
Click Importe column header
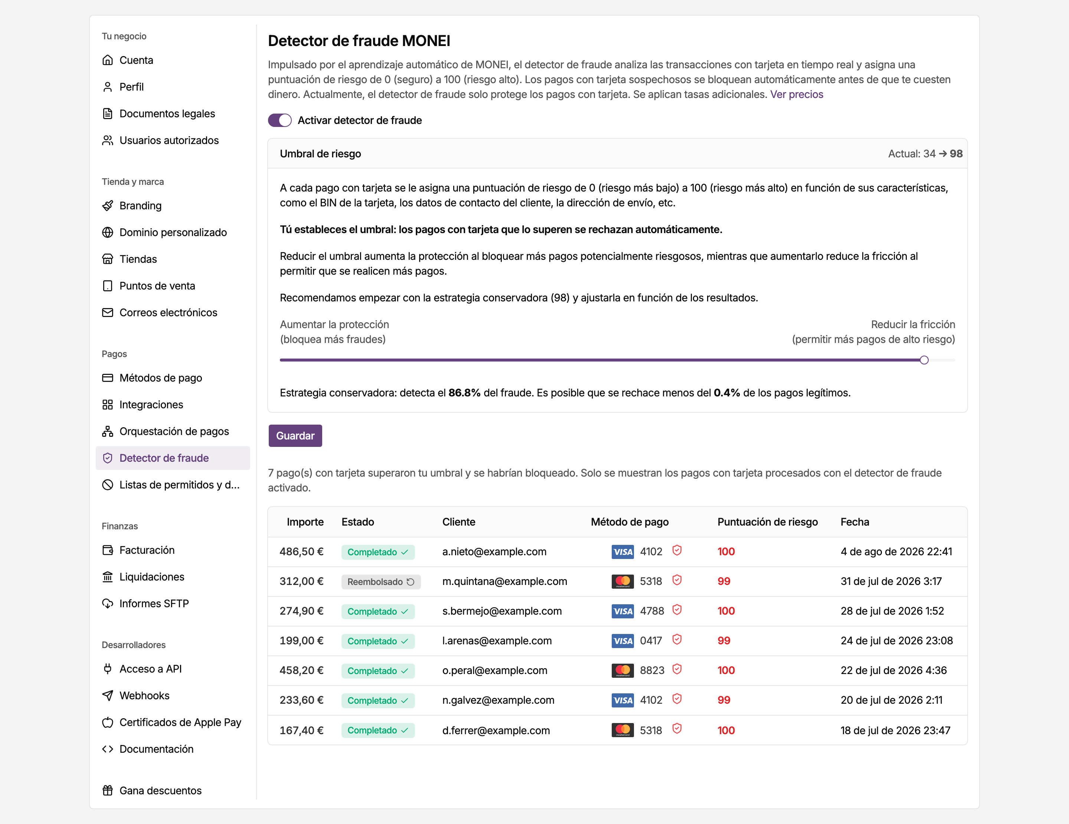click(x=305, y=522)
